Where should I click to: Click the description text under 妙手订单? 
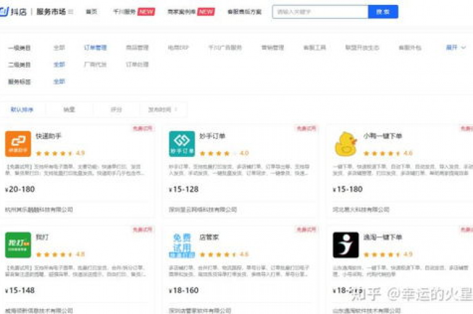pyautogui.click(x=239, y=170)
